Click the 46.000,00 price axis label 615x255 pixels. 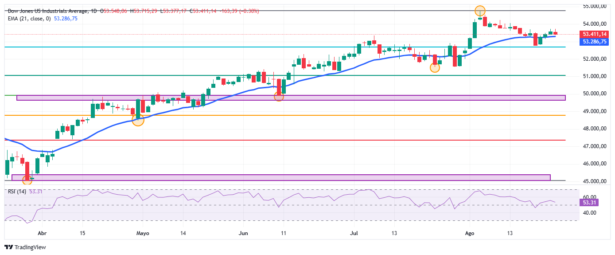(x=595, y=164)
